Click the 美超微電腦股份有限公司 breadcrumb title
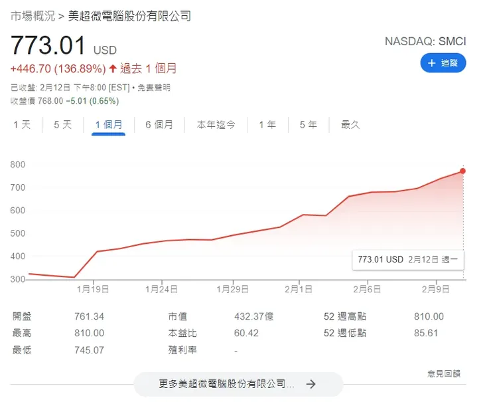 (129, 16)
